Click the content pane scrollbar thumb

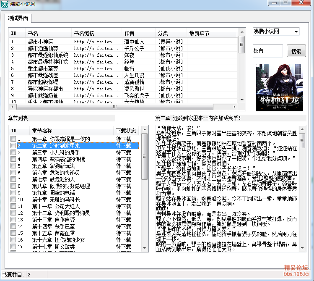302,141
